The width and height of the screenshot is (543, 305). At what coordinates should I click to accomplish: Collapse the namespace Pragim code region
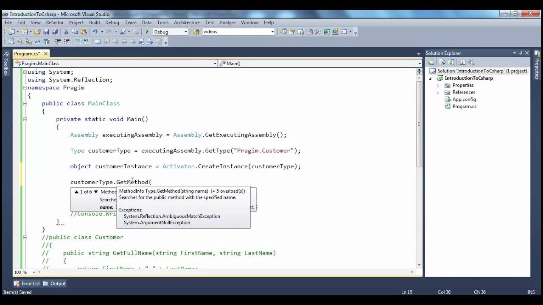25,88
